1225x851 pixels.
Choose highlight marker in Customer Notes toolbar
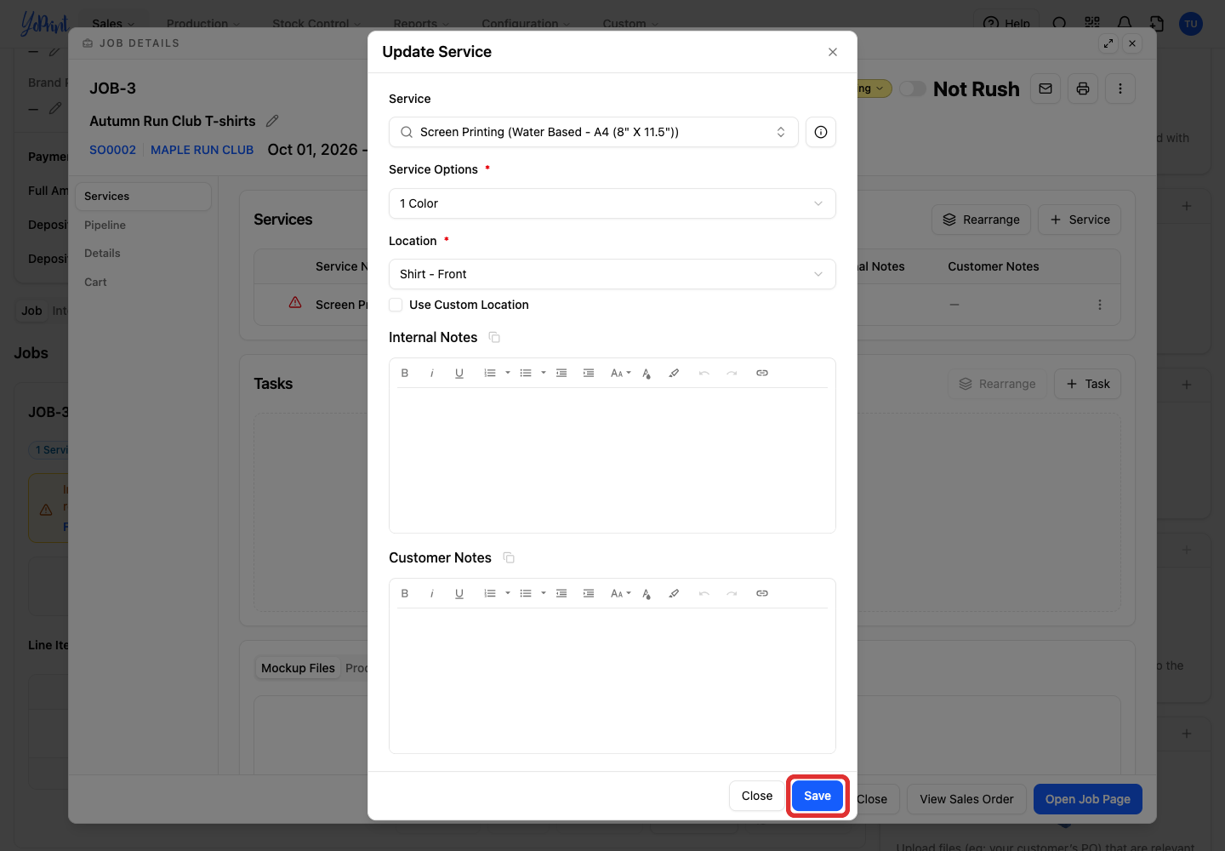(x=674, y=593)
